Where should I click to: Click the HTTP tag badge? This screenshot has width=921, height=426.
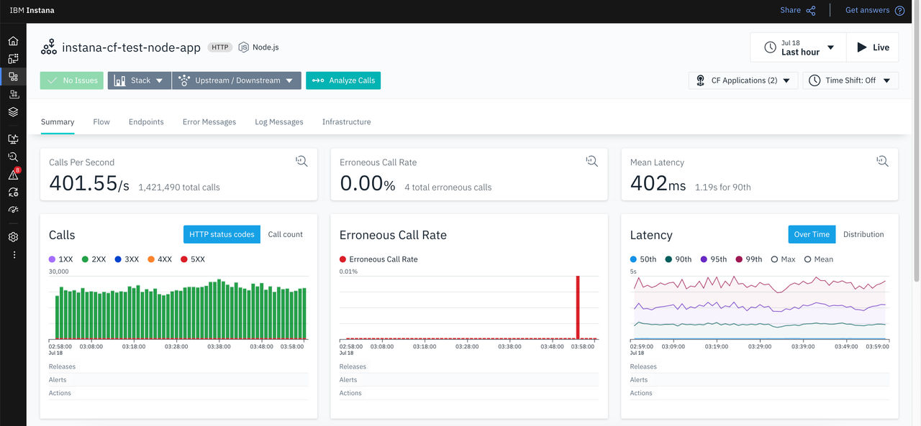(x=219, y=47)
